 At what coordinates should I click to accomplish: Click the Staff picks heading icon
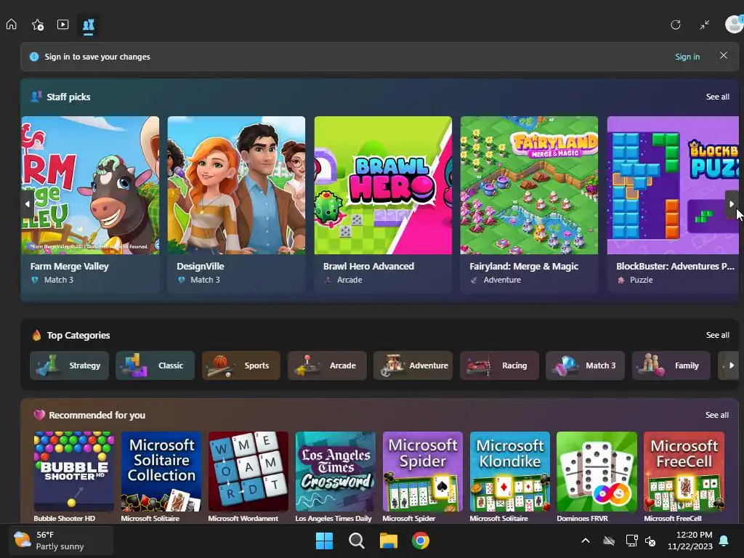tap(36, 97)
